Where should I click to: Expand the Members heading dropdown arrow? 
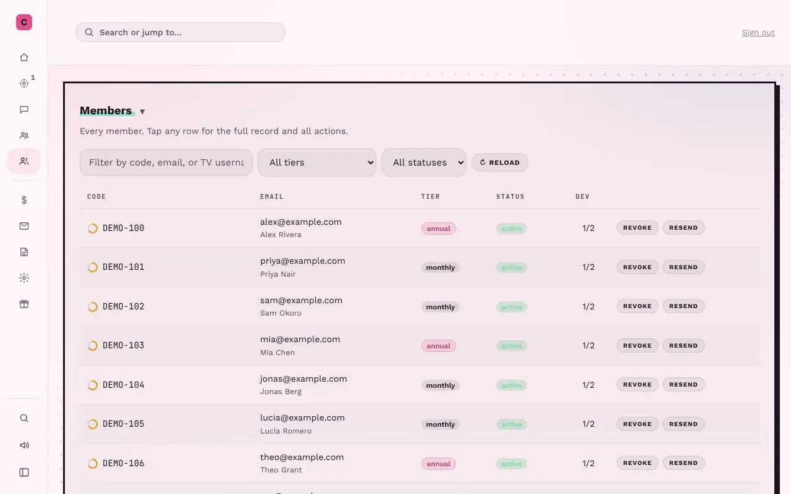[x=142, y=112]
